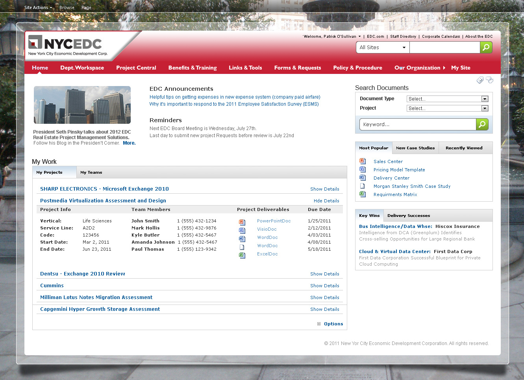Expand the Our Organization navigation arrow
524x380 pixels.
pyautogui.click(x=444, y=68)
